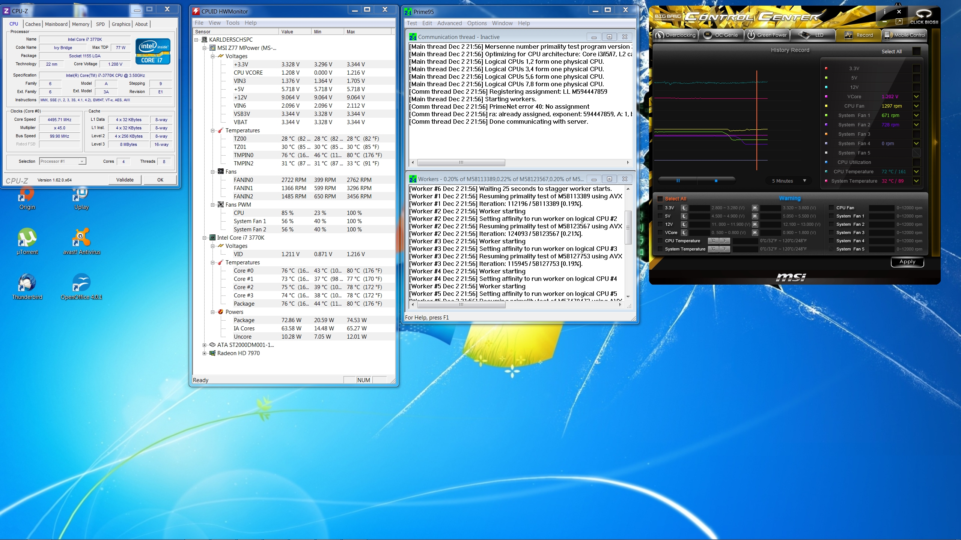Click the 3.3V low threshold L icon
Viewport: 961px width, 540px height.
[x=684, y=208]
